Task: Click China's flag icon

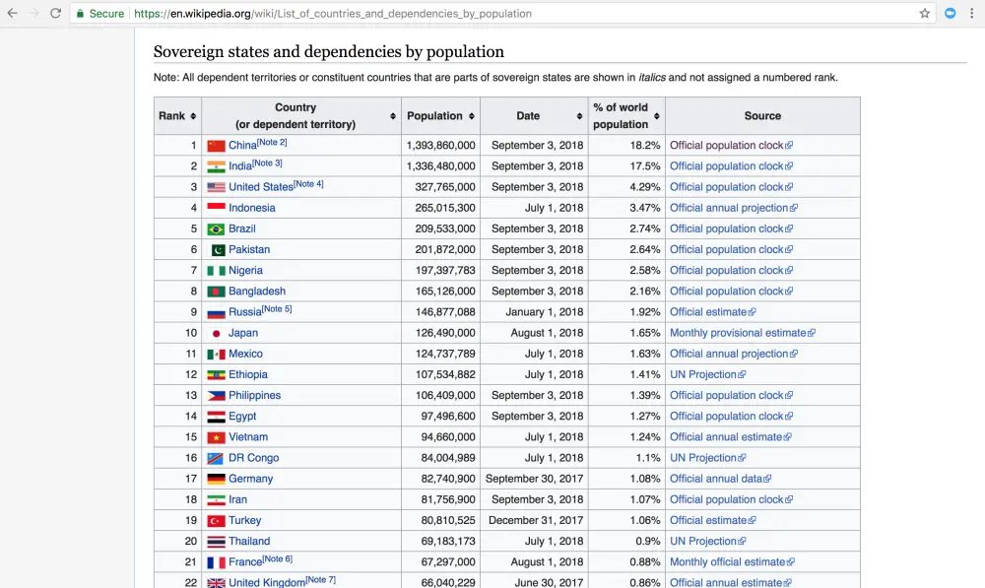Action: 216,146
